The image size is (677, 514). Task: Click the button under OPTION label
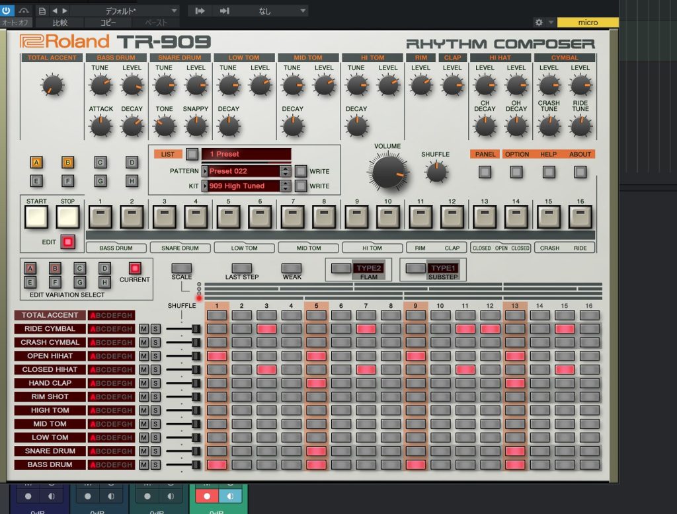coord(516,172)
